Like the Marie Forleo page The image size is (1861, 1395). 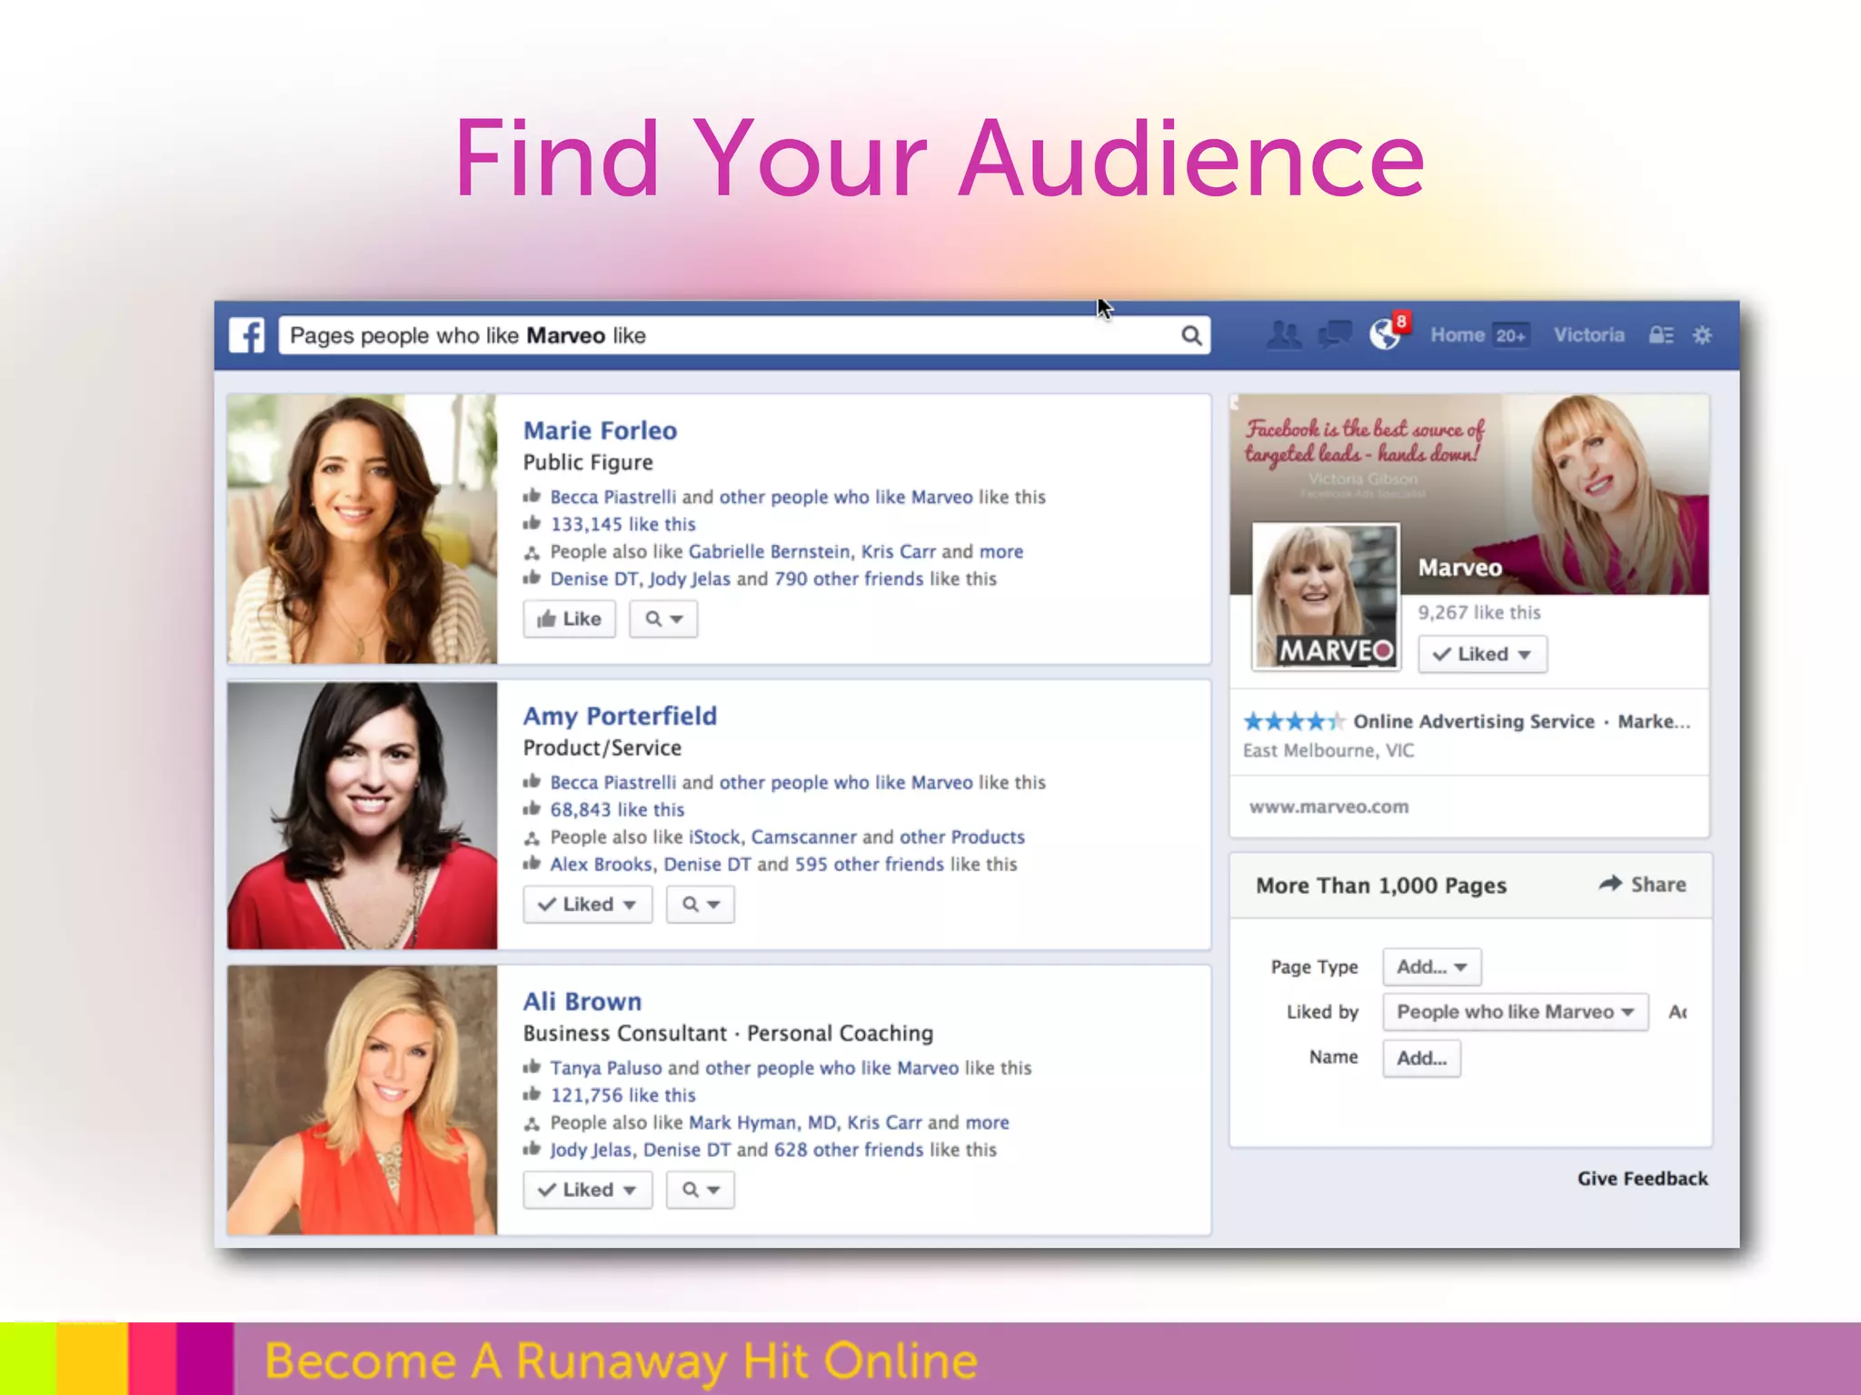570,619
